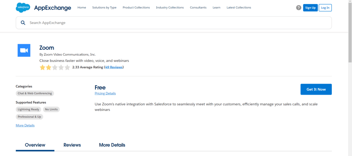Focus the Search AppExchange field
The width and height of the screenshot is (352, 156).
(172, 23)
